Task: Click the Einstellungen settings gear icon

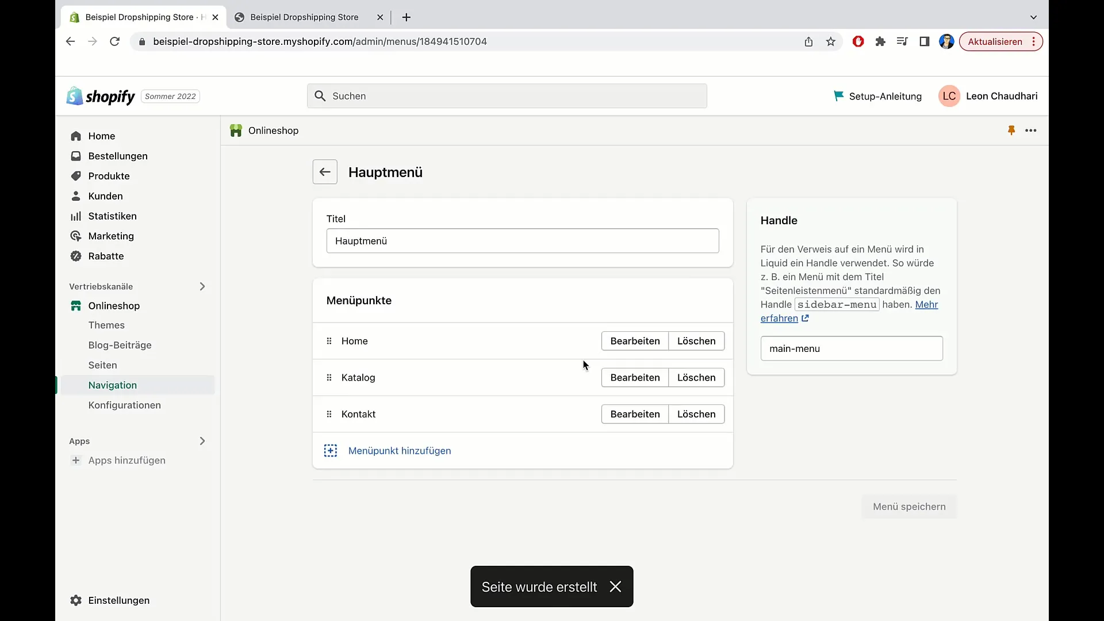Action: pyautogui.click(x=75, y=600)
